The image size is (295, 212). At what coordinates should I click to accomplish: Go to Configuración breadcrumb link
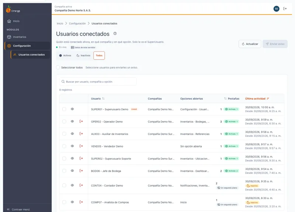[x=77, y=24]
